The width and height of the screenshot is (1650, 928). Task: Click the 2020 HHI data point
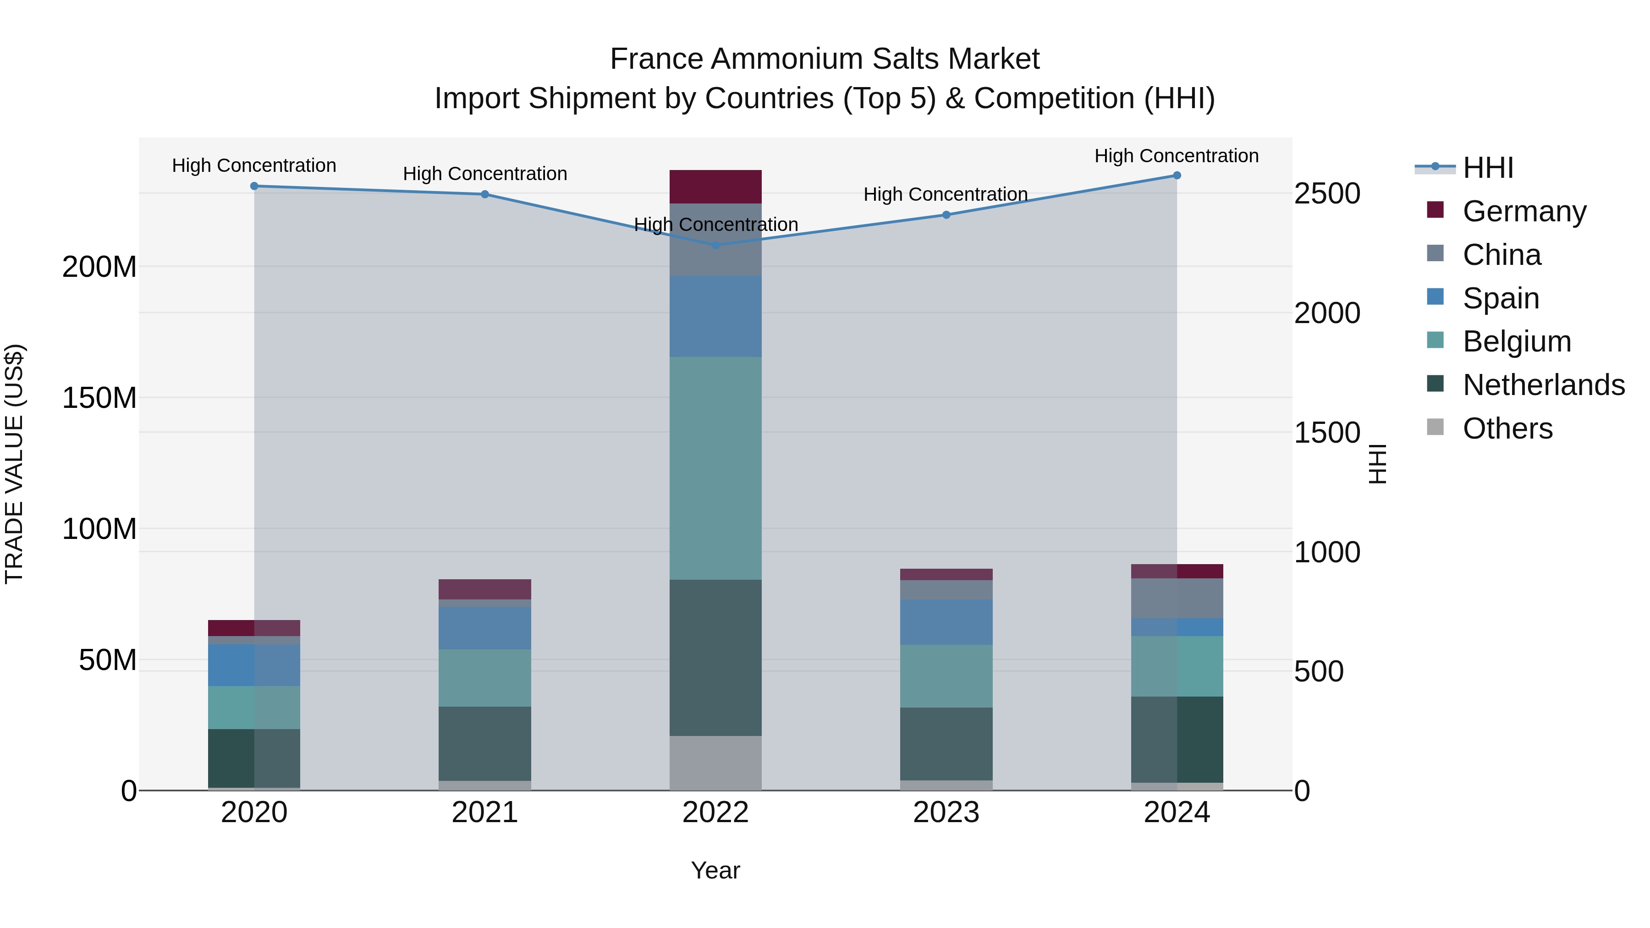click(x=254, y=187)
